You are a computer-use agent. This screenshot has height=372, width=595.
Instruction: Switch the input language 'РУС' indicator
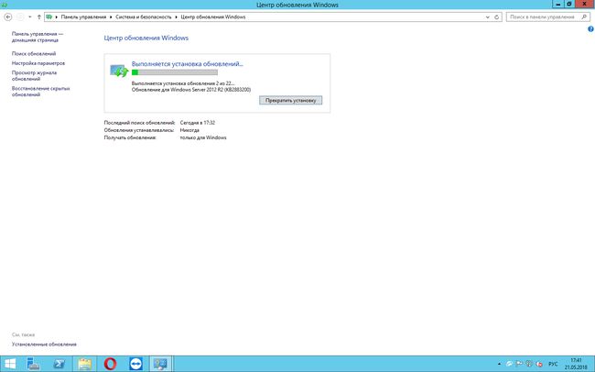click(x=553, y=364)
